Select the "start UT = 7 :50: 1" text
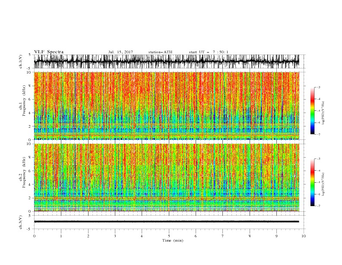This screenshot has width=342, height=265. [209, 52]
